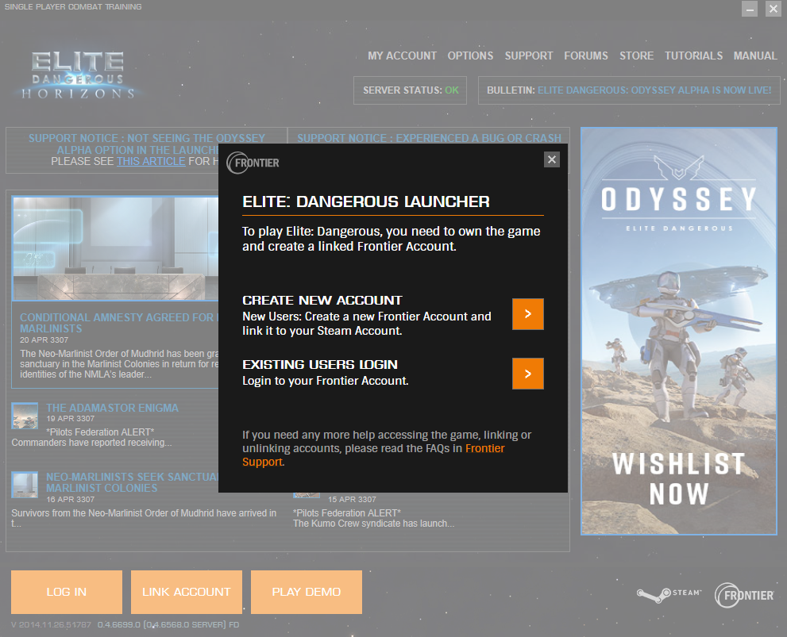
Task: Close the Elite: Dangerous Launcher dialog
Action: pyautogui.click(x=552, y=159)
